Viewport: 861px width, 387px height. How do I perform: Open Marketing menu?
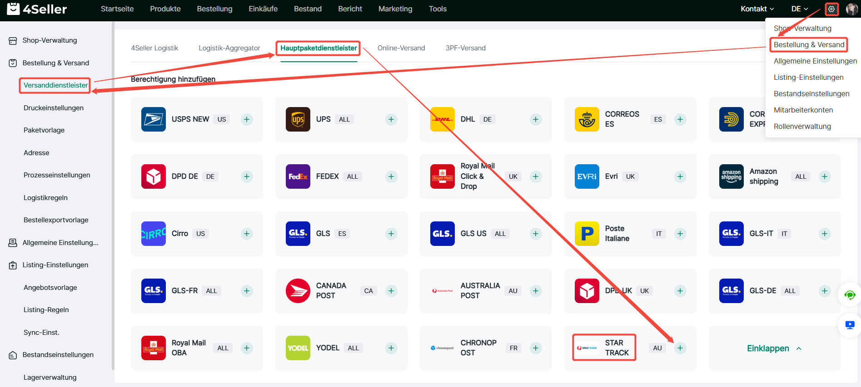(x=395, y=9)
